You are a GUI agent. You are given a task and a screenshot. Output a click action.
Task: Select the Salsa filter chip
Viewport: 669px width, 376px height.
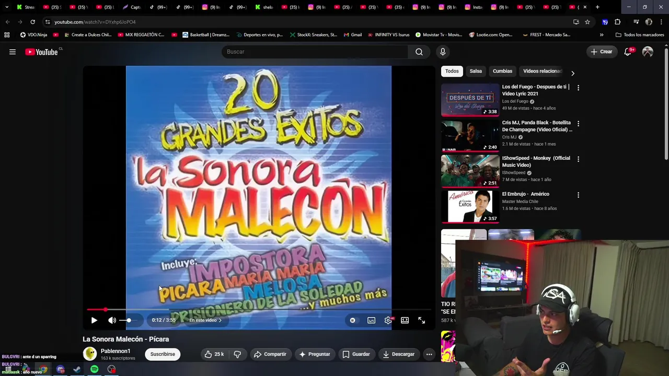pos(476,71)
